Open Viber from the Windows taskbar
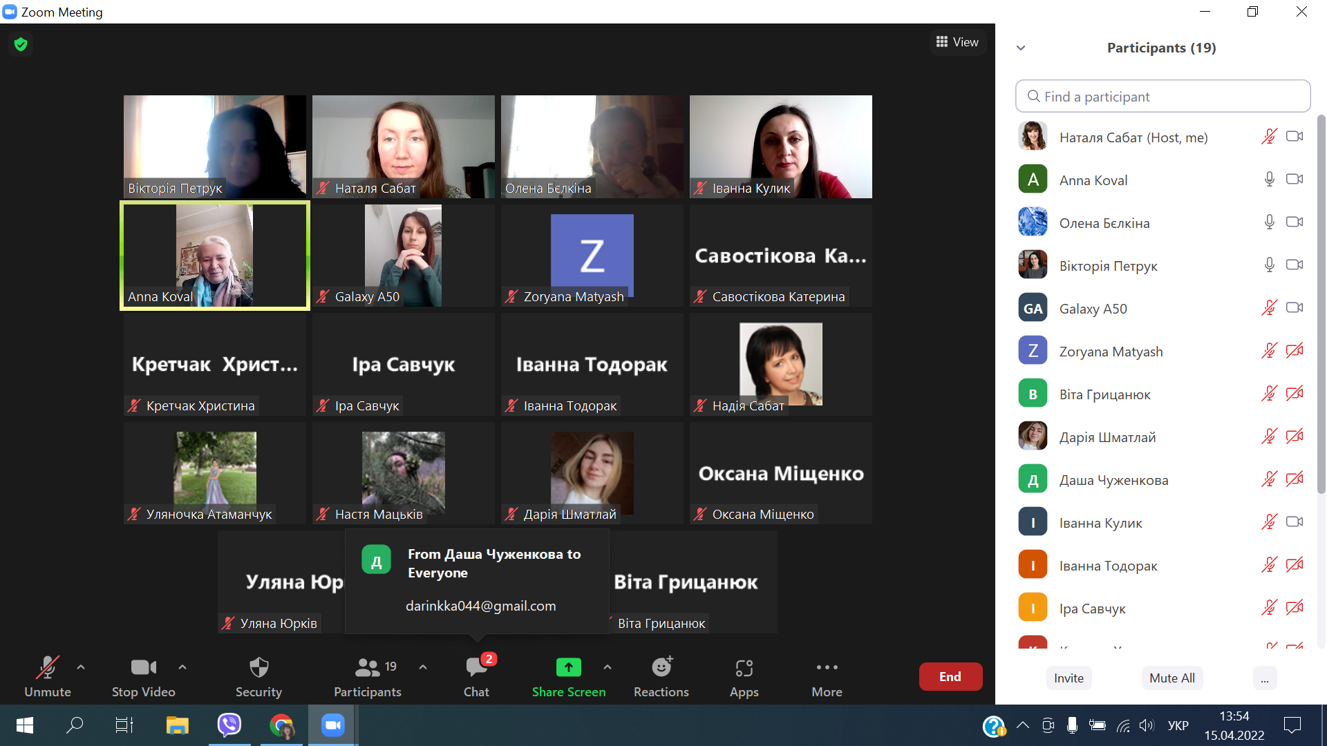 coord(229,725)
